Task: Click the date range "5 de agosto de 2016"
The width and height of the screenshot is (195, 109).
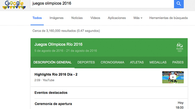Action: pos(49,51)
